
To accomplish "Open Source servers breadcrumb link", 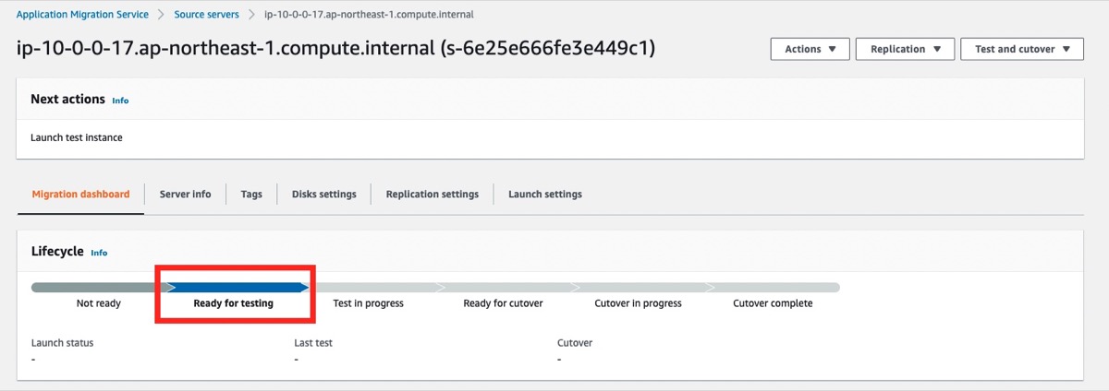I will [206, 15].
